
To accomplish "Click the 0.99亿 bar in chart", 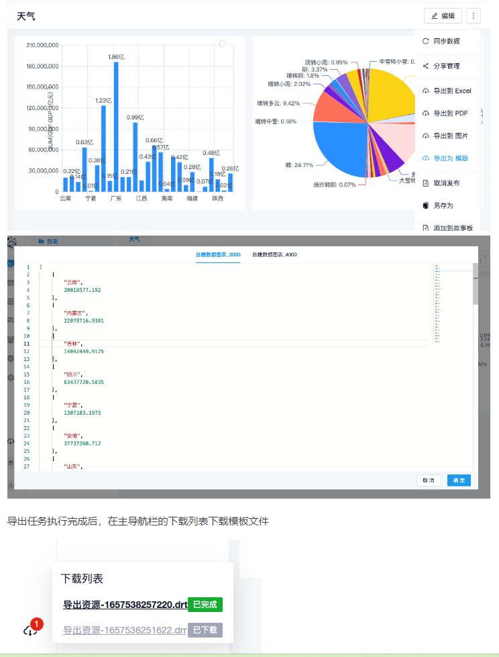I will tap(135, 157).
